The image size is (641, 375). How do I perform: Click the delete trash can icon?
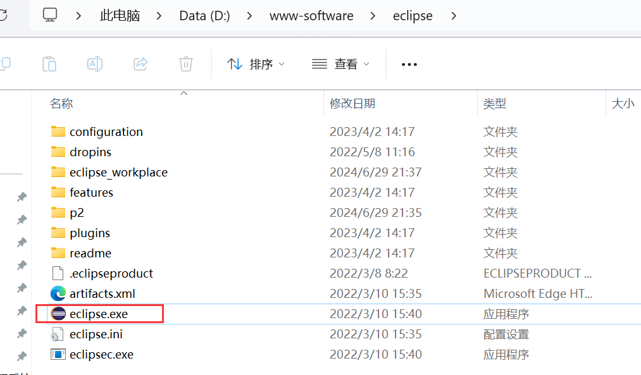[x=185, y=64]
